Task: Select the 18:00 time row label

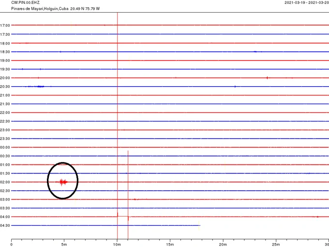Action: [5, 43]
